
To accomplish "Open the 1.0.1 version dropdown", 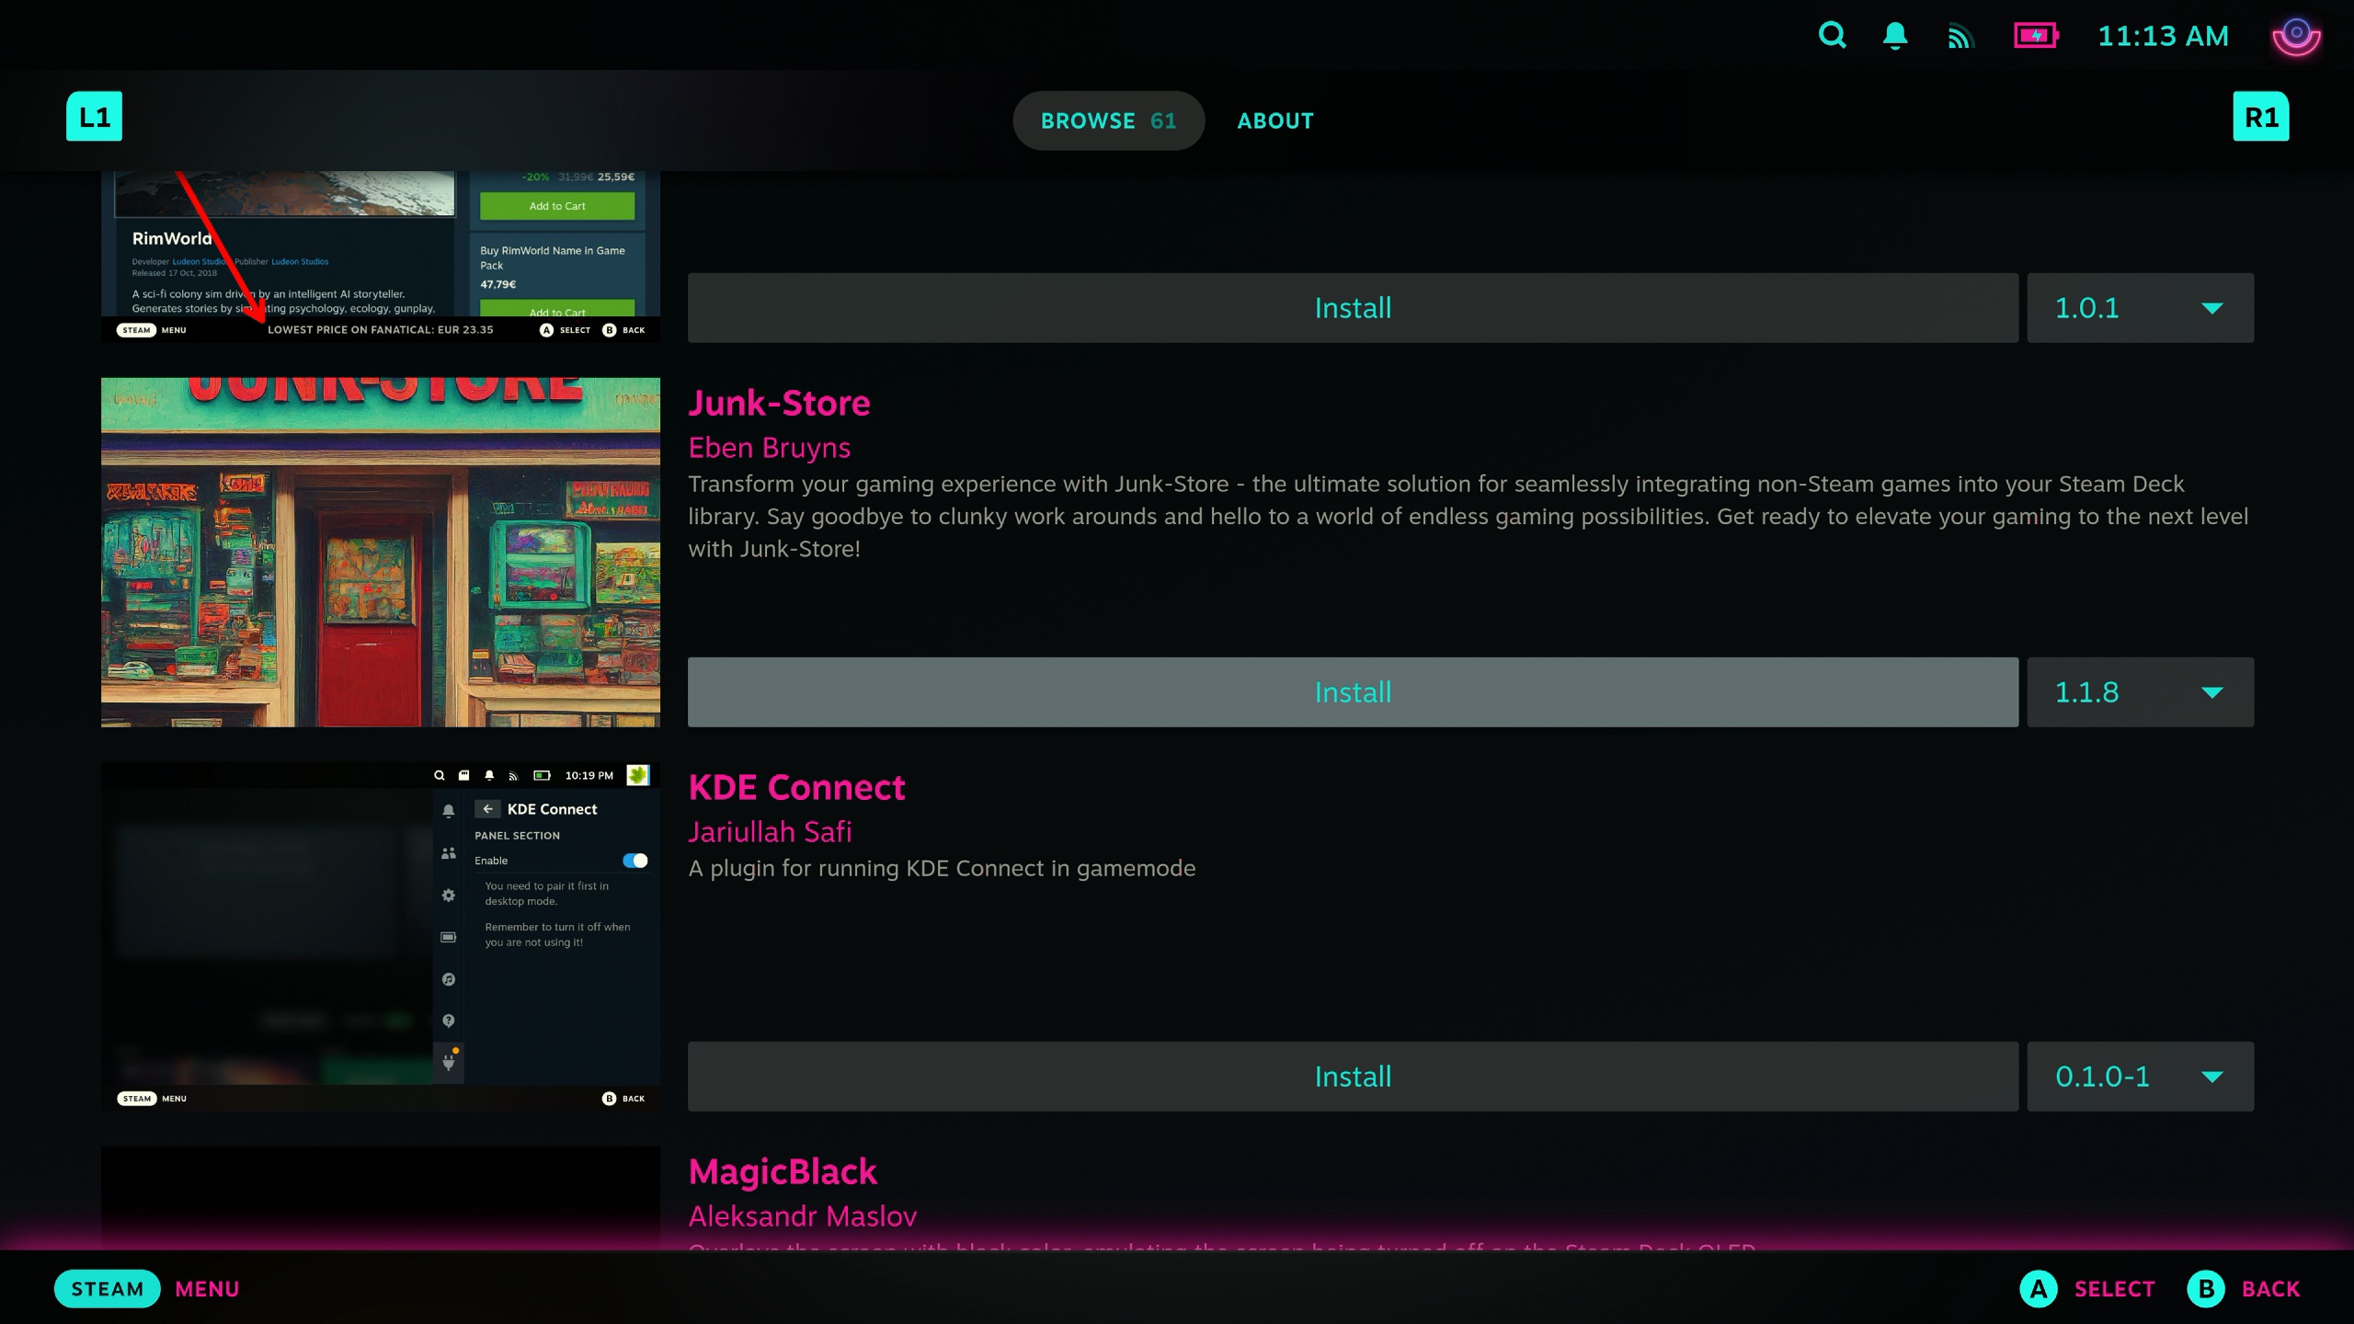I will pos(2140,308).
